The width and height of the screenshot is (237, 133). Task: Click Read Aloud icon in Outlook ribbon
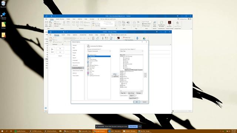click(x=154, y=24)
